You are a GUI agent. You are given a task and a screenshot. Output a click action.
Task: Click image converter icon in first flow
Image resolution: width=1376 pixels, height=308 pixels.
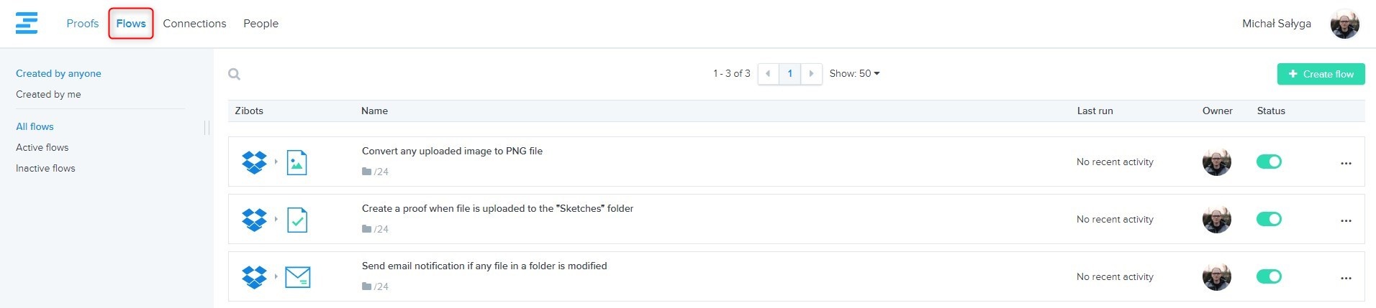[297, 162]
